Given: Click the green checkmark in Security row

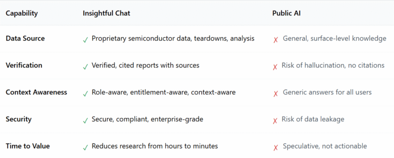Looking at the screenshot, I should click(85, 120).
